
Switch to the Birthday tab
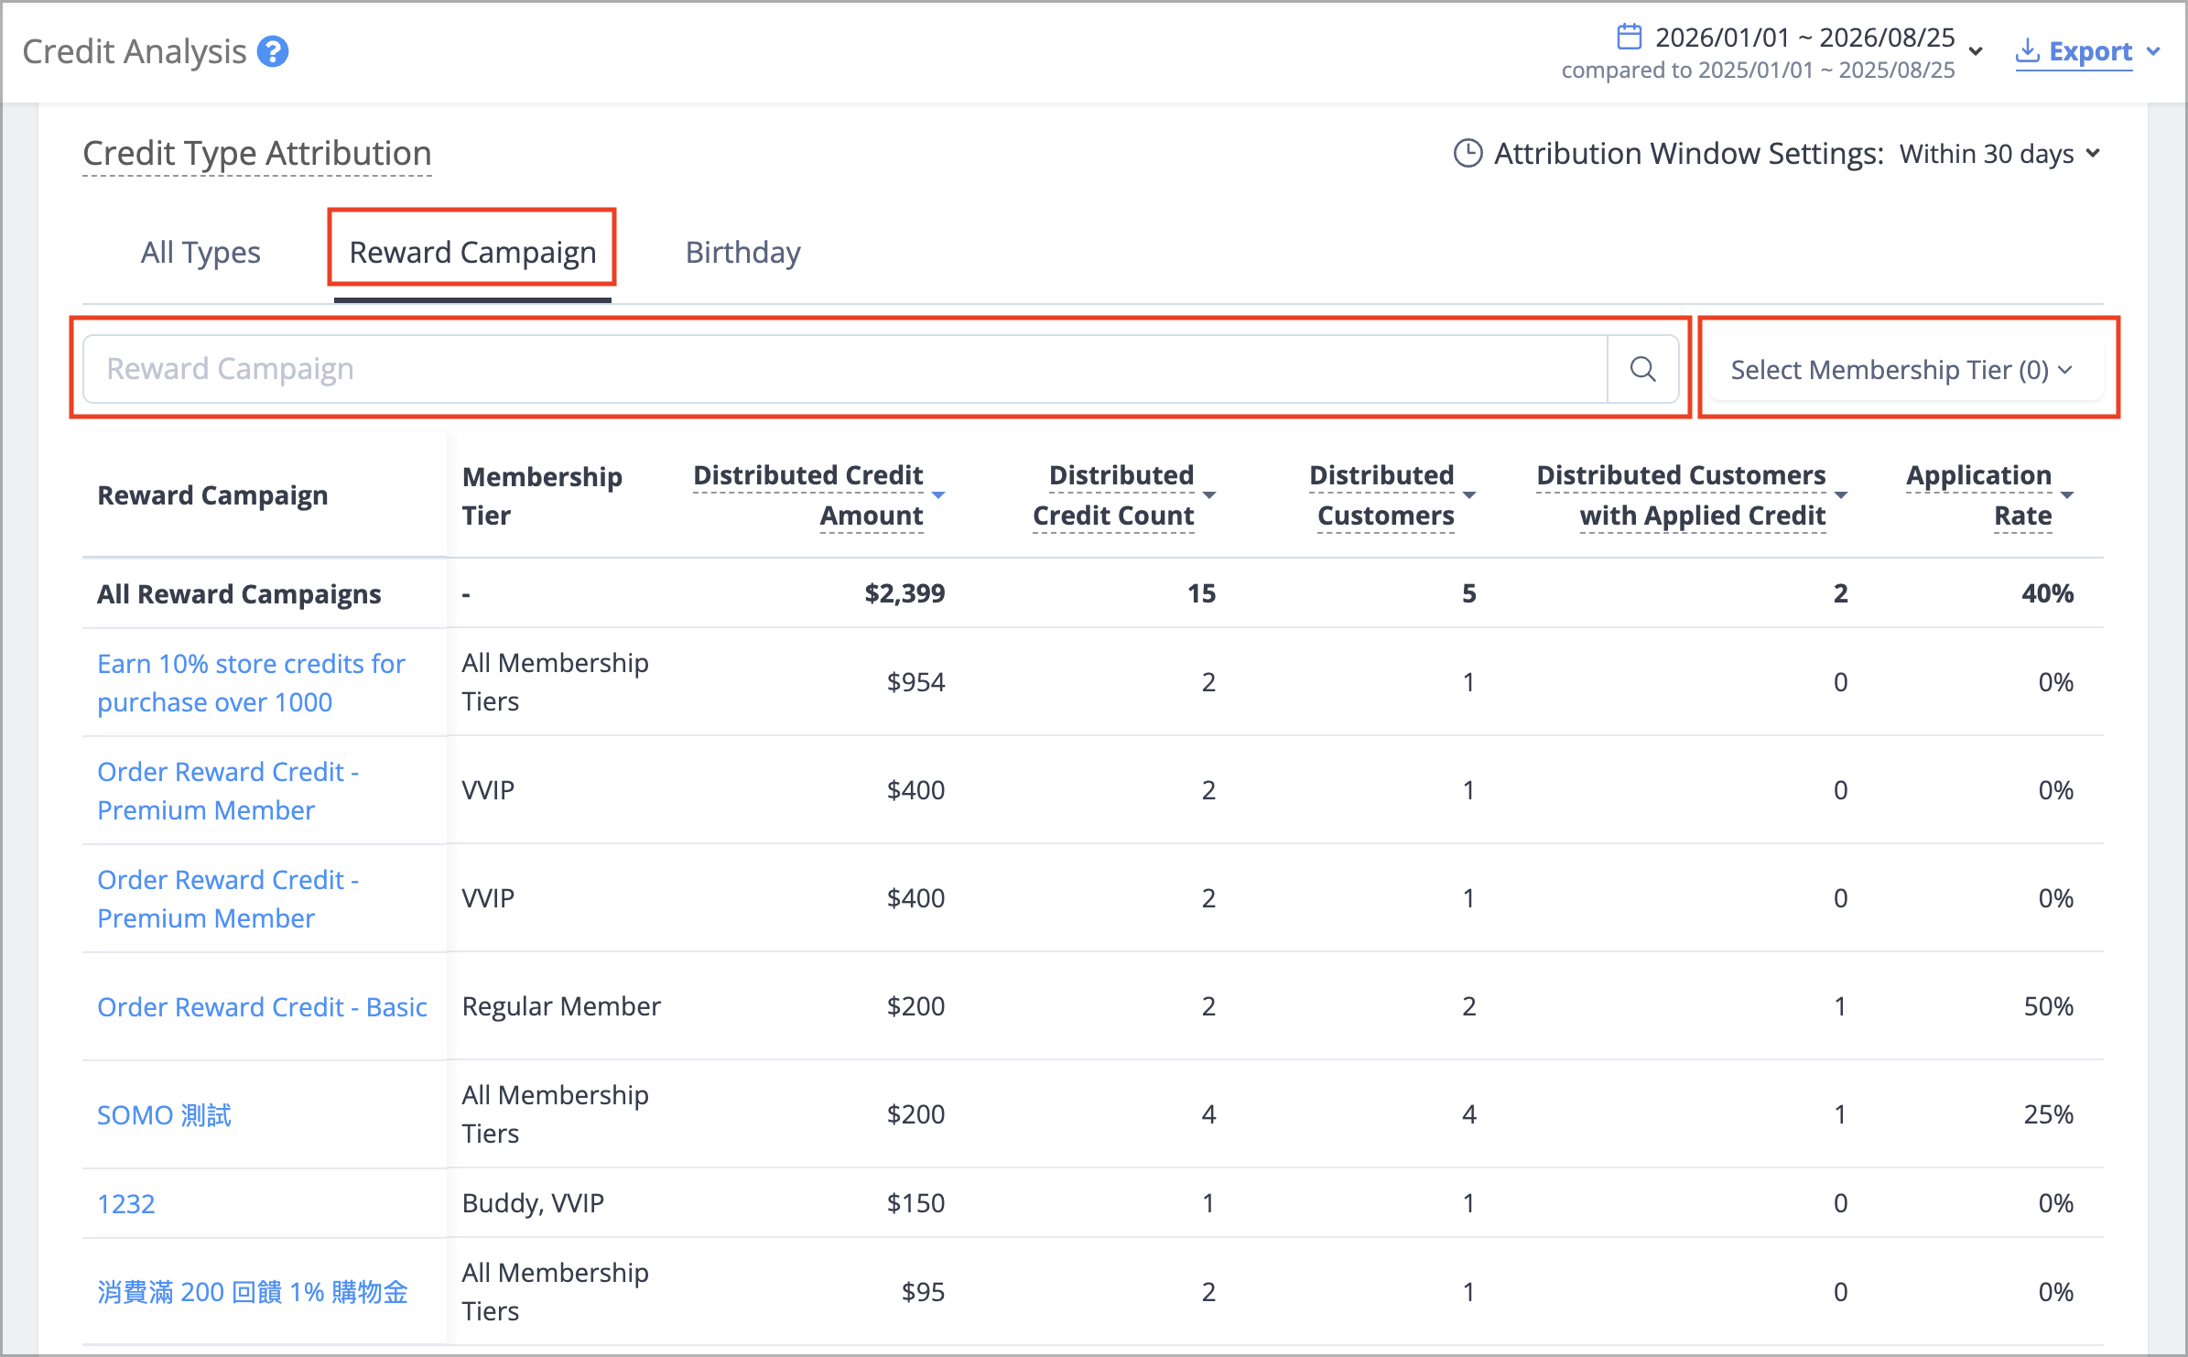pyautogui.click(x=742, y=252)
